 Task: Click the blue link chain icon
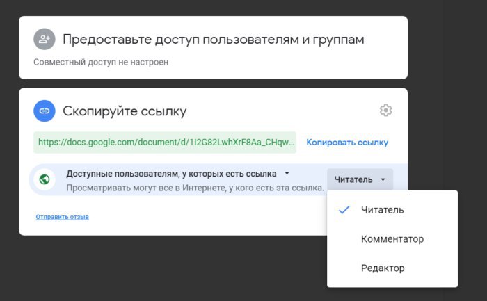(45, 111)
